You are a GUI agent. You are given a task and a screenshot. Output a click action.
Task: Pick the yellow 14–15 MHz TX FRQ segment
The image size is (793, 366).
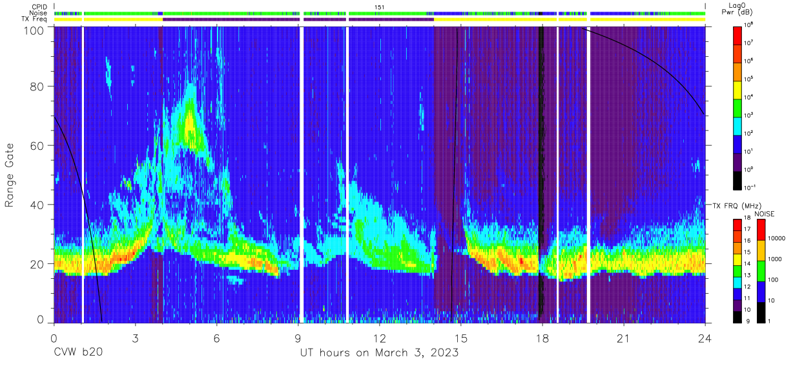pyautogui.click(x=737, y=259)
